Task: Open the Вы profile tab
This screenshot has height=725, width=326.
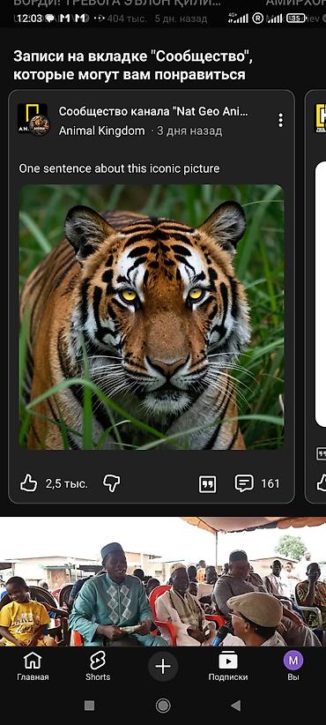Action: point(293,667)
